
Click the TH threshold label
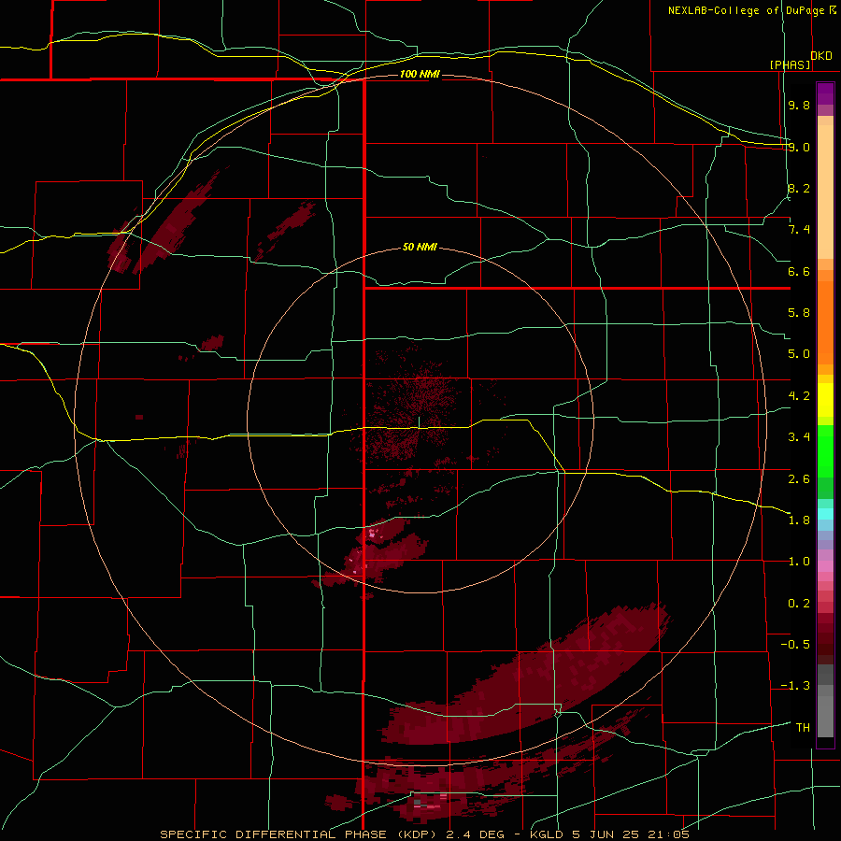pos(803,728)
